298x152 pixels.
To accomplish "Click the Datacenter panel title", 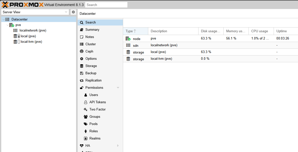I will (x=88, y=13).
